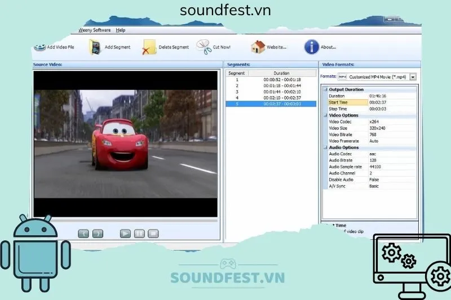
Task: Click the Segment column header
Action: tap(237, 73)
